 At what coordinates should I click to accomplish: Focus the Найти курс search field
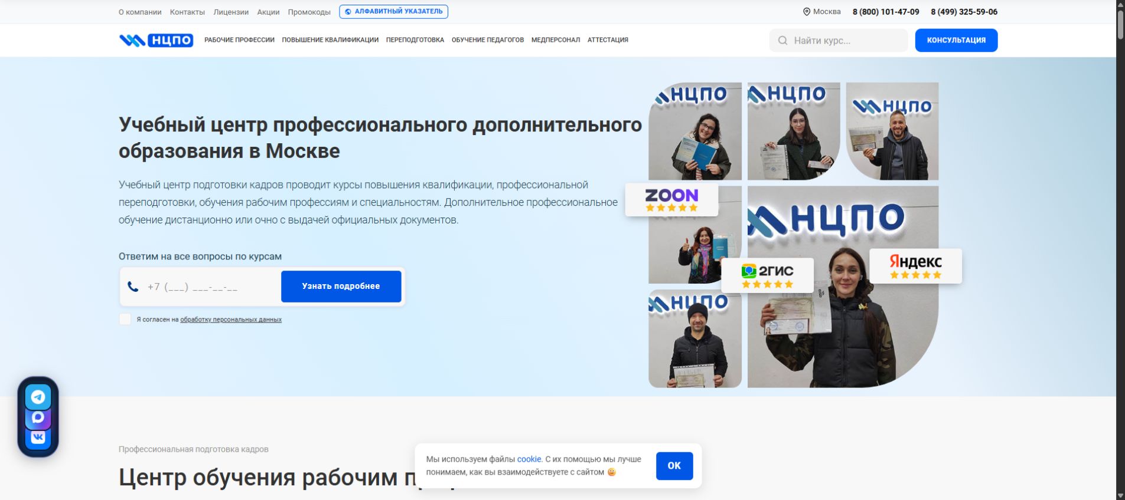[839, 41]
